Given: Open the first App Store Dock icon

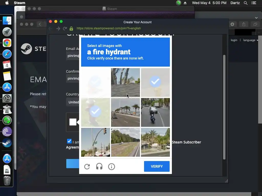Looking at the screenshot, I should click(x=7, y=87).
